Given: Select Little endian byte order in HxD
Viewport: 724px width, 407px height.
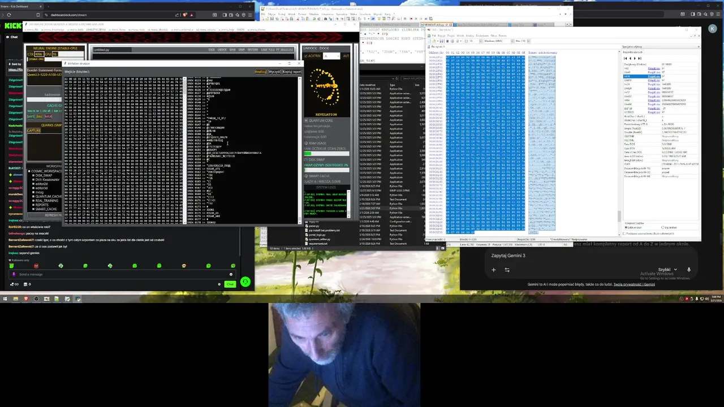Looking at the screenshot, I should 633,227.
